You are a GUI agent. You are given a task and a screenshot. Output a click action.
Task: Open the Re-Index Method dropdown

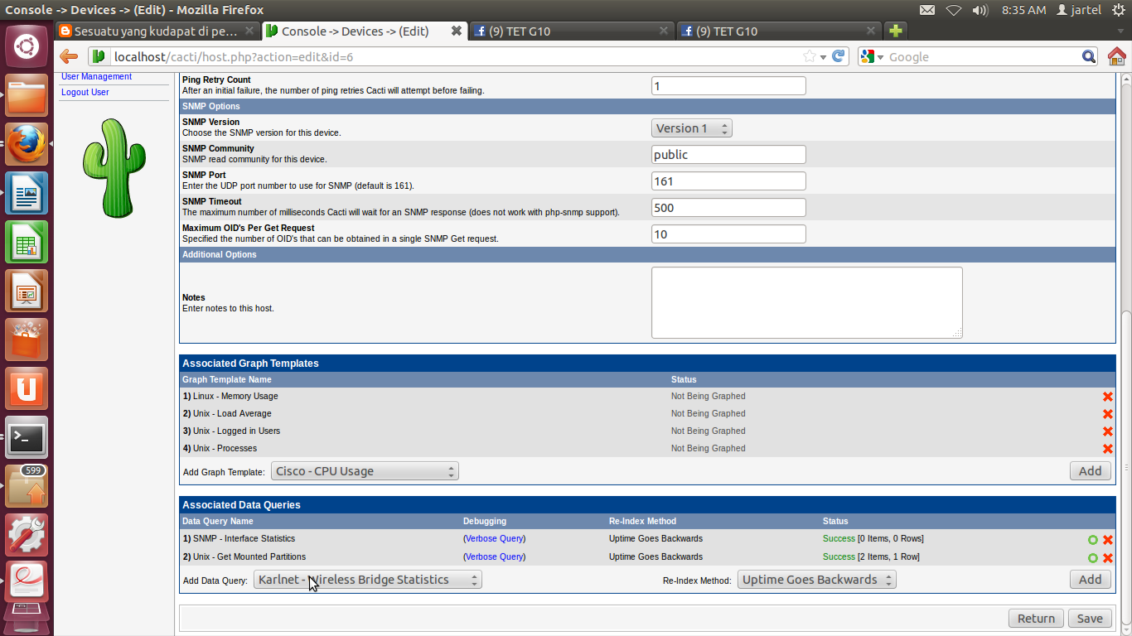click(x=816, y=580)
